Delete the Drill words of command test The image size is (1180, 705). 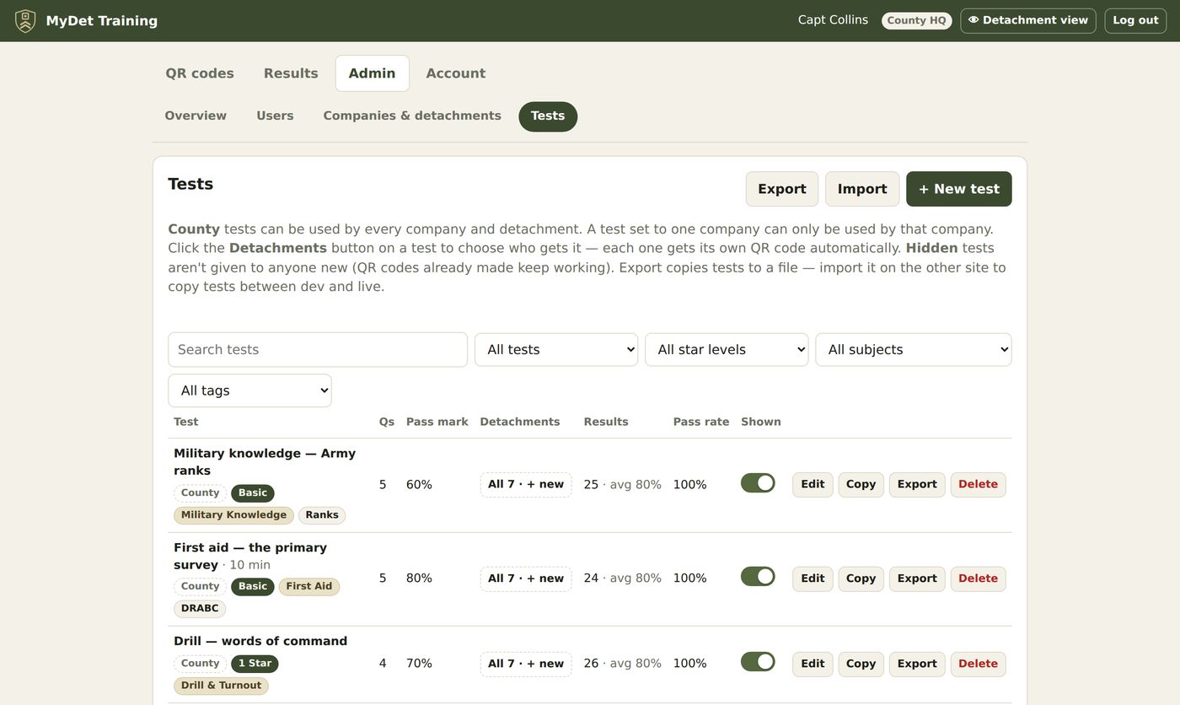(x=979, y=664)
